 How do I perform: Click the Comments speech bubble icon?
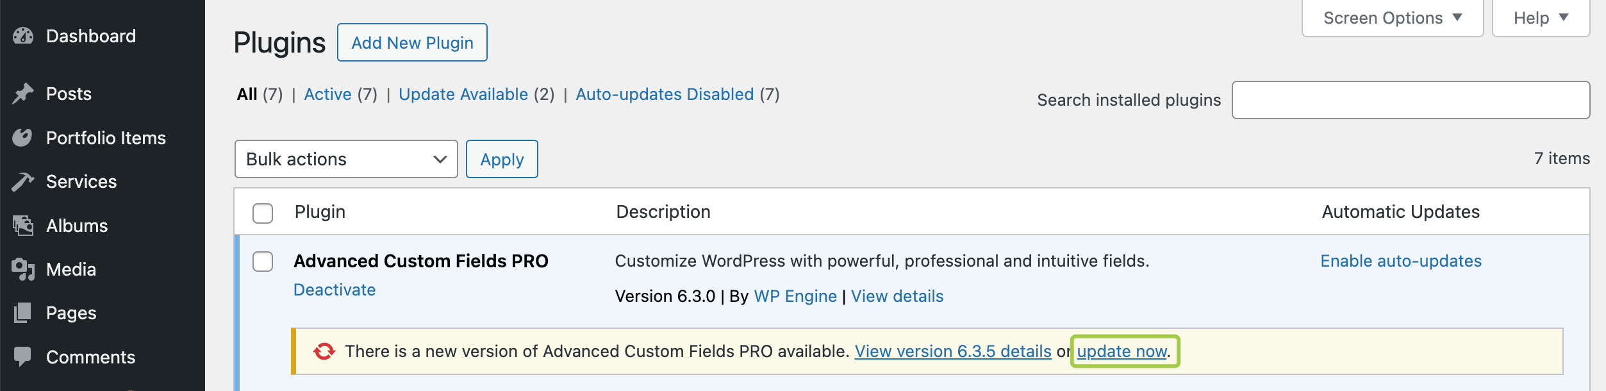[23, 356]
